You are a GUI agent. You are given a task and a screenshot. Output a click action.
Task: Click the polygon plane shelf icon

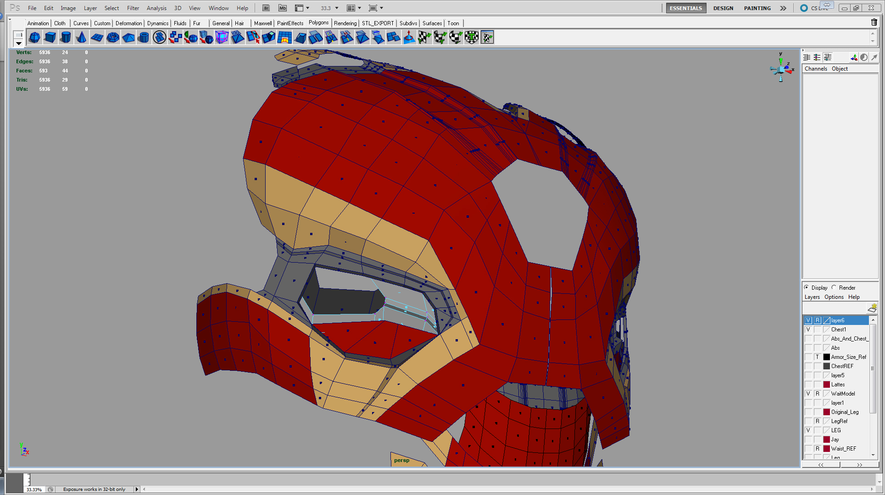pos(97,37)
